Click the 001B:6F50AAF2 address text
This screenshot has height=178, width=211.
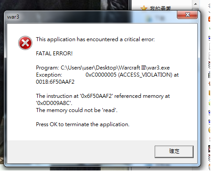(55, 82)
